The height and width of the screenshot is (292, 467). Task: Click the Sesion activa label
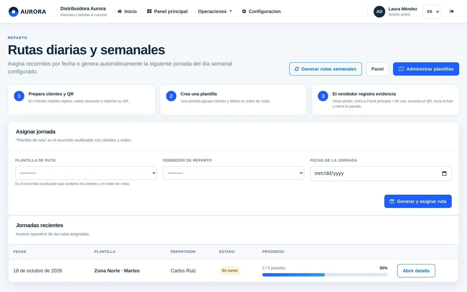(399, 15)
